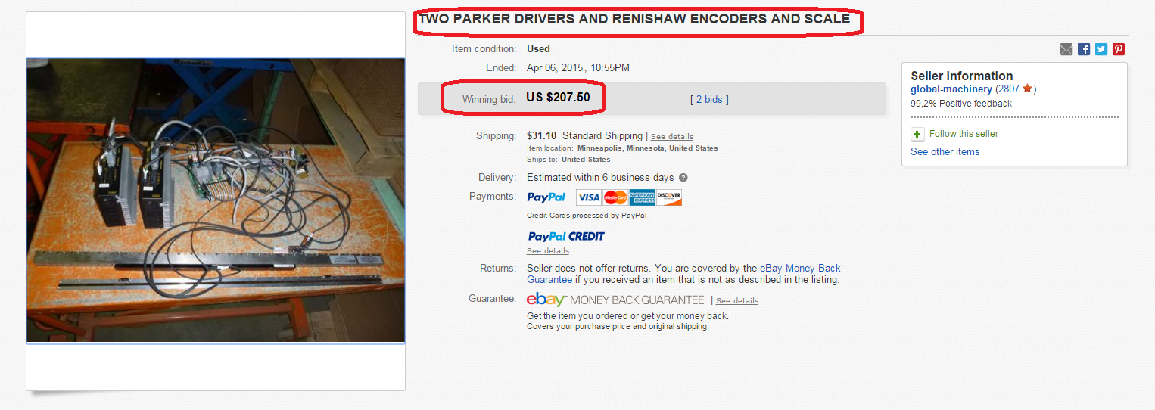This screenshot has height=410, width=1155.
Task: Follow this seller
Action: [x=964, y=134]
